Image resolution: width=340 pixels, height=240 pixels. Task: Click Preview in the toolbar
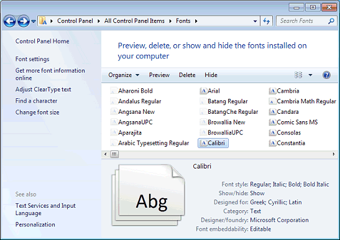[159, 75]
